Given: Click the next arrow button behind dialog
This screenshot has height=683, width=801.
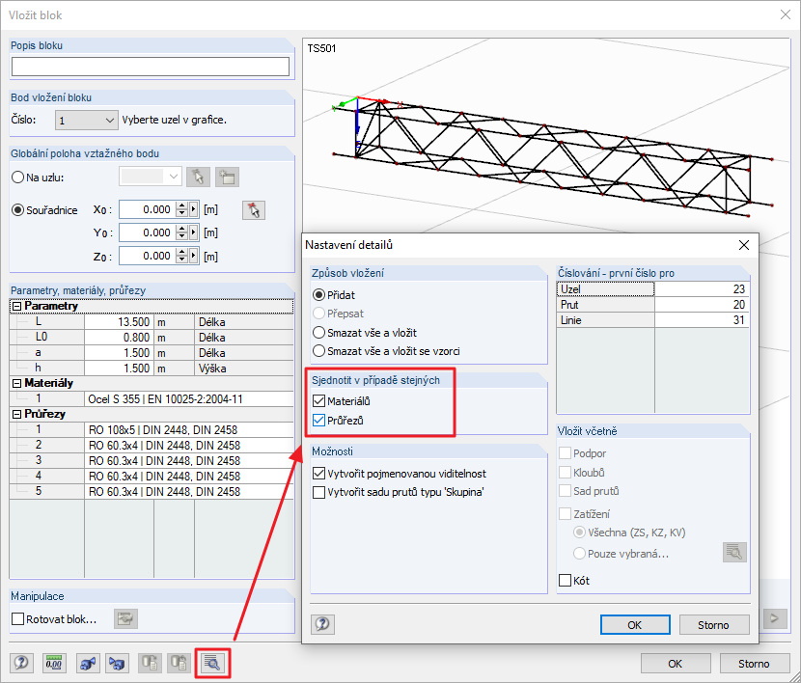Looking at the screenshot, I should coord(775,618).
